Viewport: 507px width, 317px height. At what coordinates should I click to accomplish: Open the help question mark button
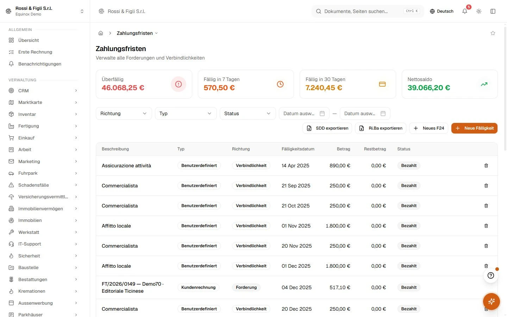[x=491, y=275]
